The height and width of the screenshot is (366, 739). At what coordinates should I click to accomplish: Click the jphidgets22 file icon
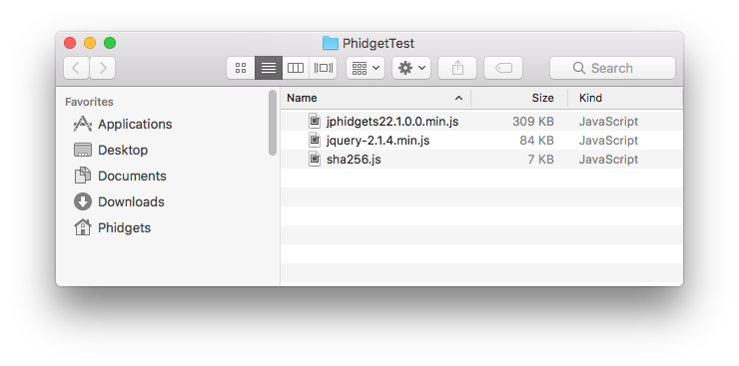pyautogui.click(x=315, y=121)
